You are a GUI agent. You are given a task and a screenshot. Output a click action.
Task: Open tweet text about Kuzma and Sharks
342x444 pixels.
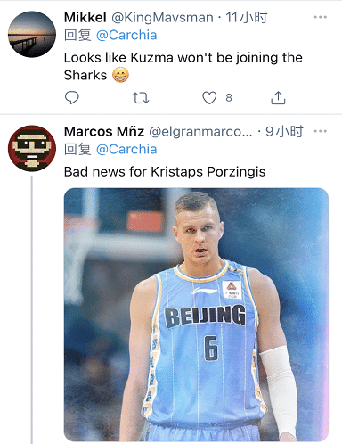coord(183,66)
